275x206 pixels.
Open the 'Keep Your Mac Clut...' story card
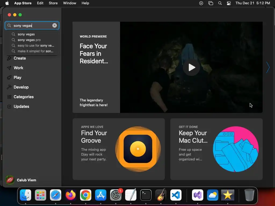tap(216, 149)
